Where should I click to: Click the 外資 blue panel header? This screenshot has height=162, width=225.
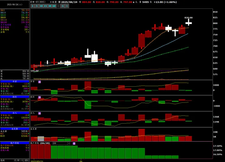pyautogui.click(x=15, y=81)
